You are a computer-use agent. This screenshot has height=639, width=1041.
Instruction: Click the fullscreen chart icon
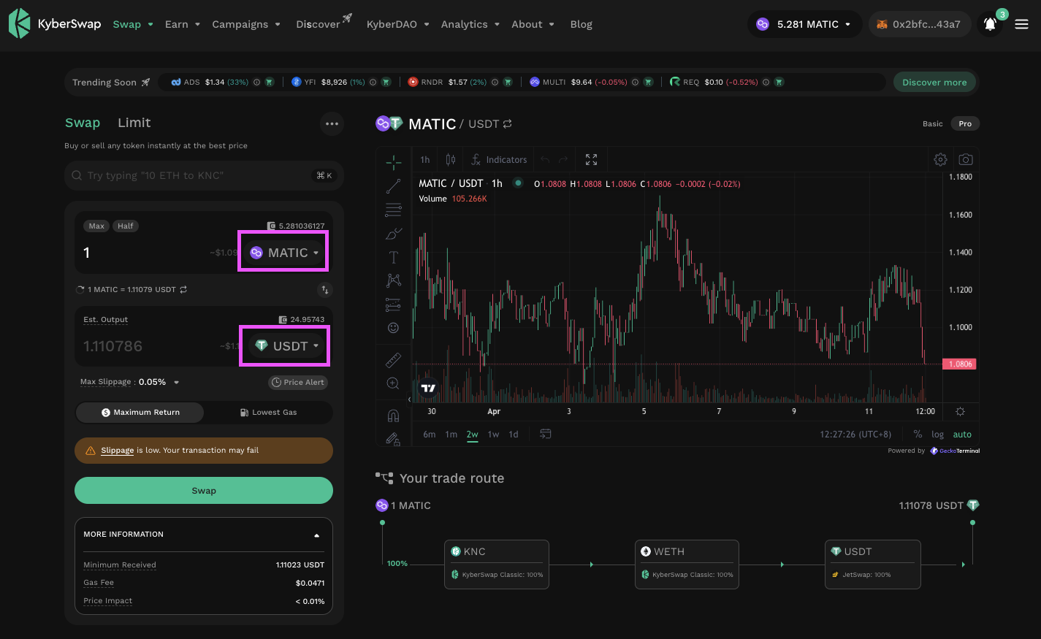[591, 159]
